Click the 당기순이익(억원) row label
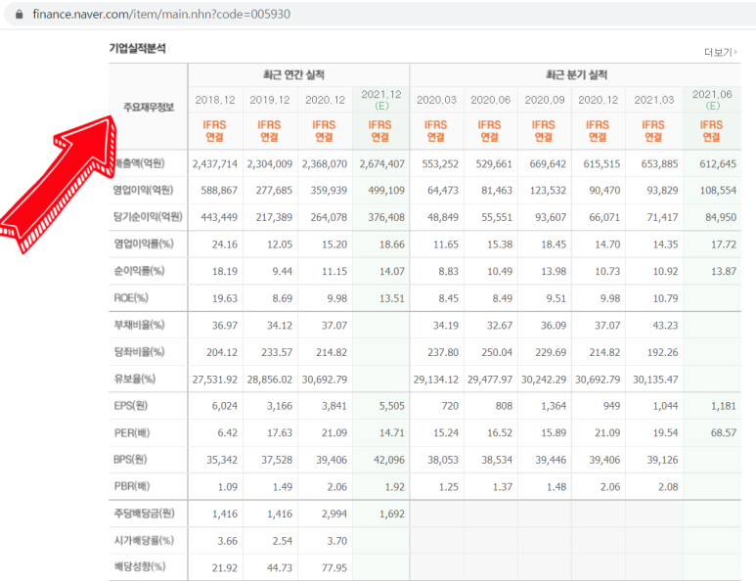The image size is (756, 581). 148,217
